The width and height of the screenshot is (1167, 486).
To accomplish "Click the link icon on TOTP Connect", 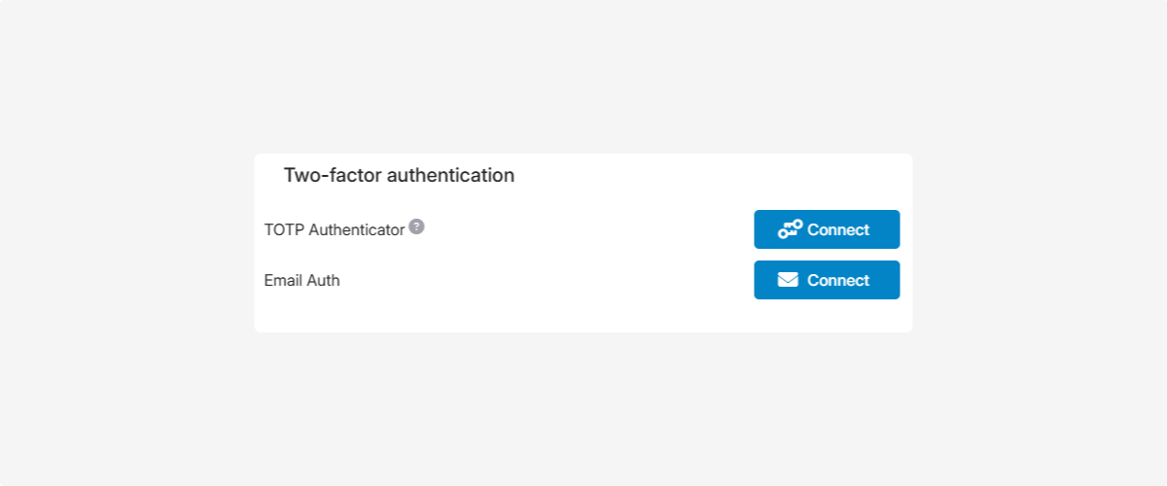I will coord(790,229).
